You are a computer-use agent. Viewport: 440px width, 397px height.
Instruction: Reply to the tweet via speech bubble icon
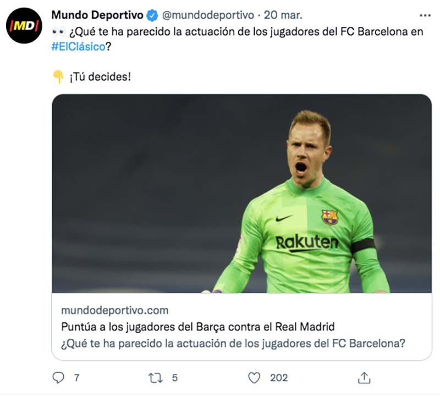58,378
